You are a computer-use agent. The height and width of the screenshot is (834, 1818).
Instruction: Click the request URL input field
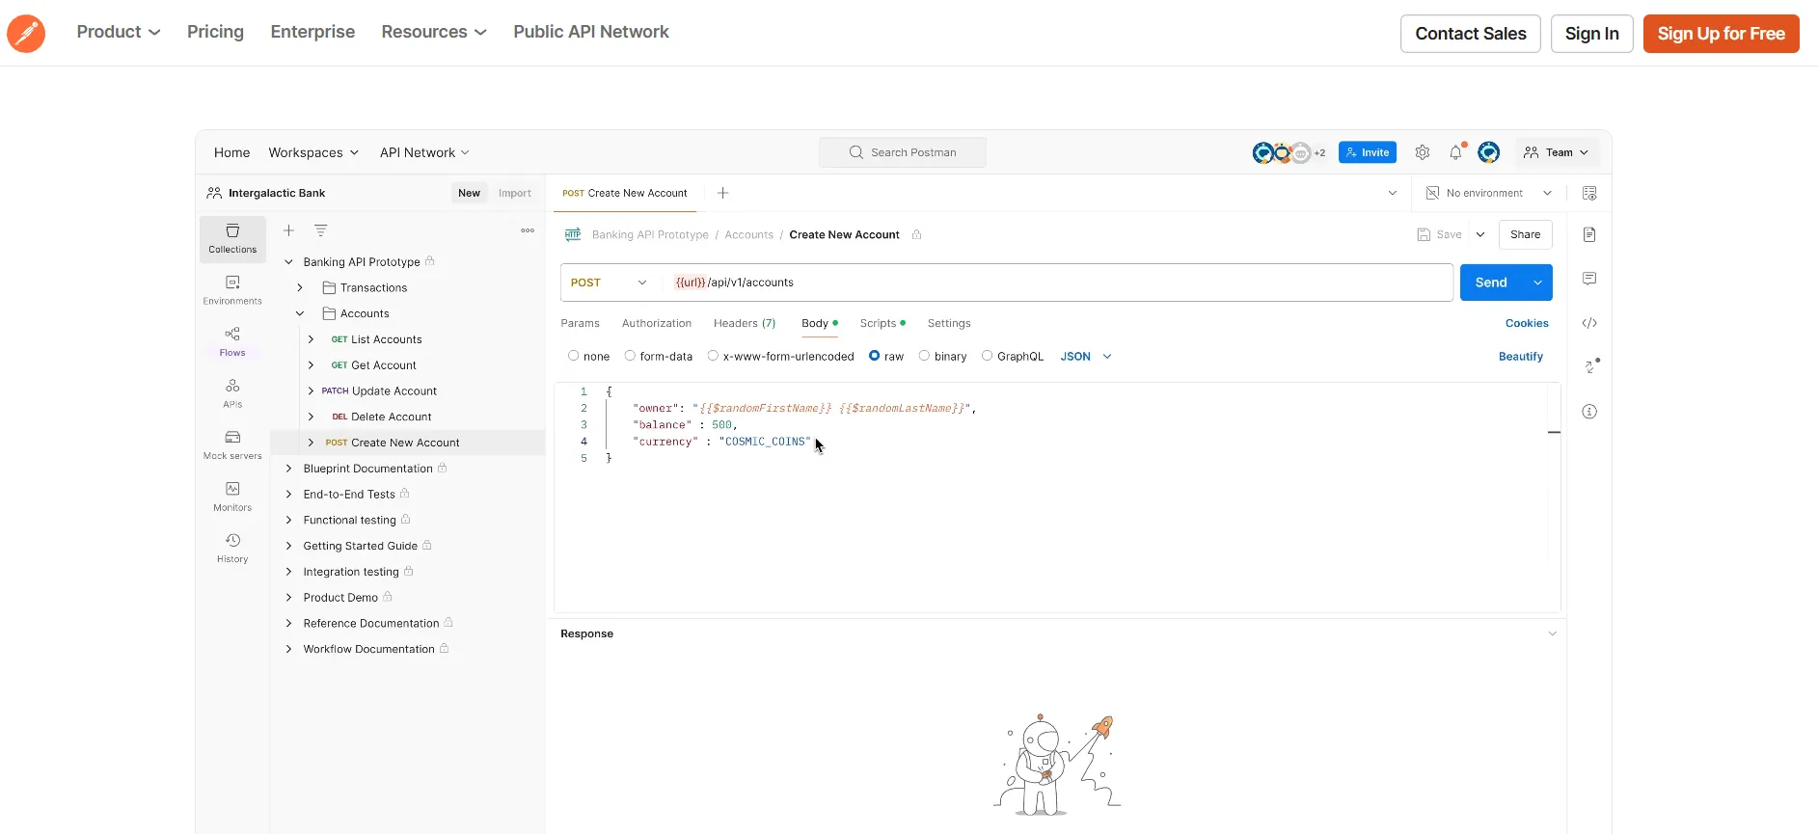tap(1057, 282)
